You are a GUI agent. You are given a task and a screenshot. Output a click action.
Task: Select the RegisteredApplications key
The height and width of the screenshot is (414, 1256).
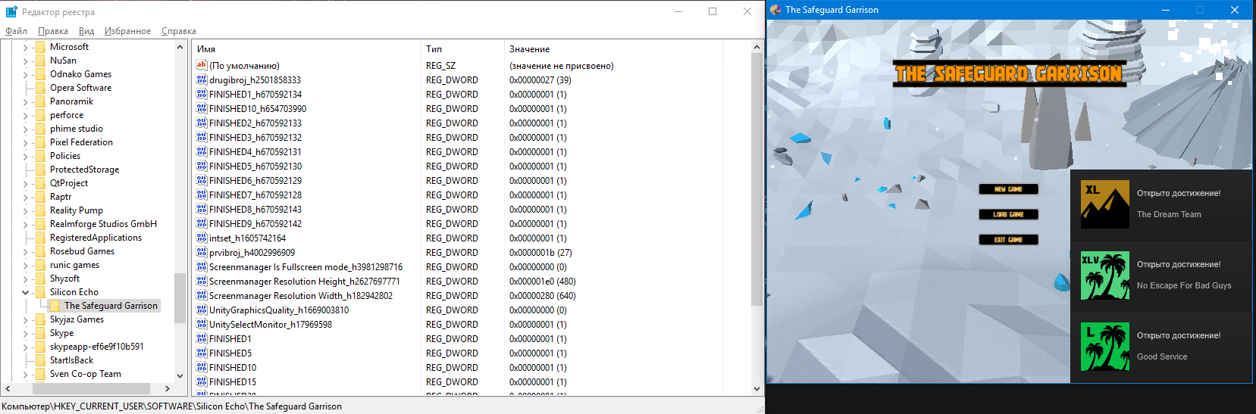click(96, 238)
